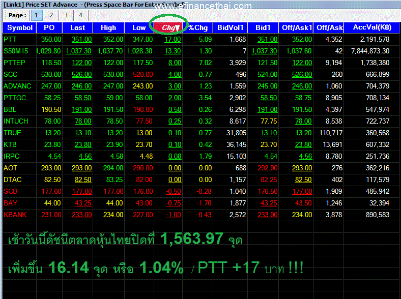Click SCB change value -0.50
Image resolution: width=401 pixels, height=299 pixels.
[x=174, y=192]
